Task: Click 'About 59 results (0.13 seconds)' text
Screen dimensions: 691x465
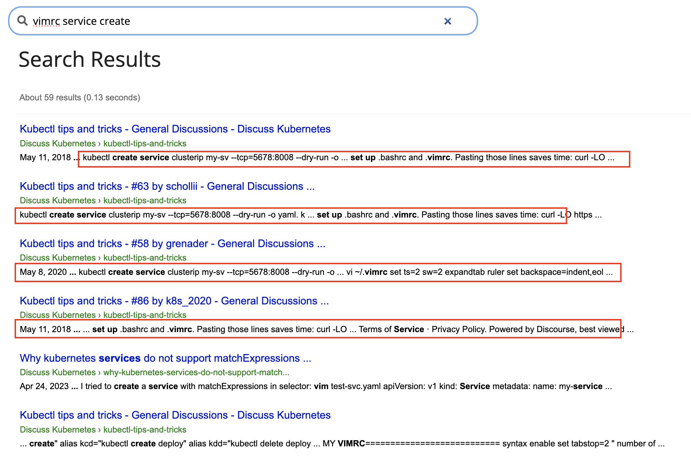Action: (80, 97)
